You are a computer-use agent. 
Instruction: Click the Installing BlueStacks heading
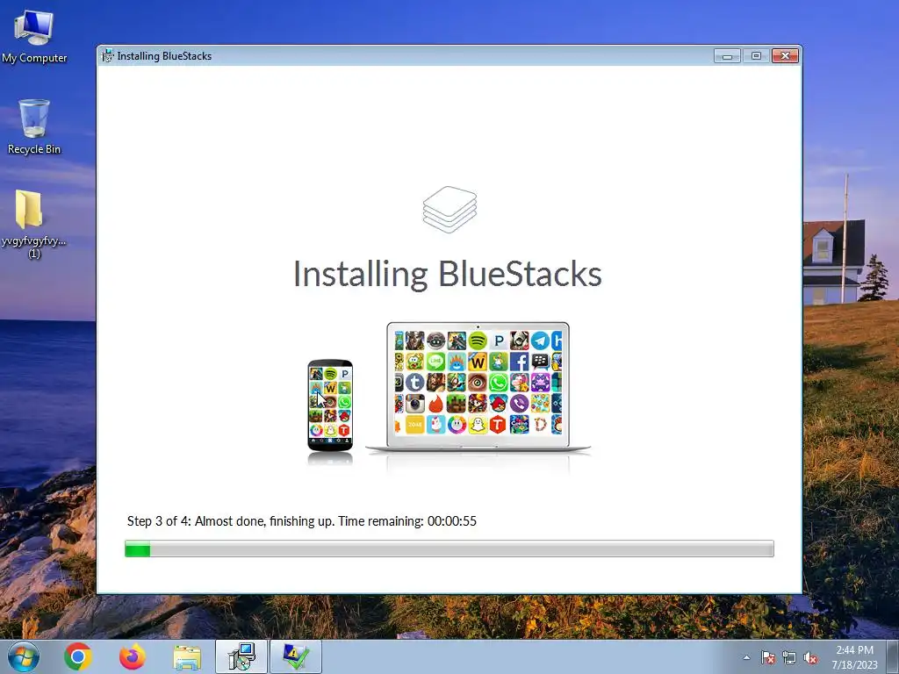[x=447, y=274]
